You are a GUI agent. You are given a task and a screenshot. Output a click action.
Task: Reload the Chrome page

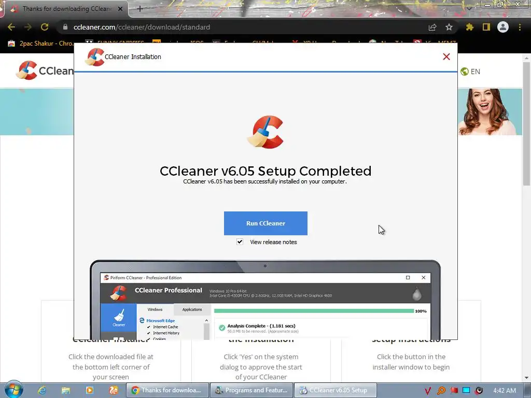(45, 27)
